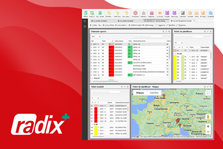Image resolution: width=223 pixels, height=149 pixels.
Task: Click the layout icon on Chiamate aperte panel
Action: (163, 31)
